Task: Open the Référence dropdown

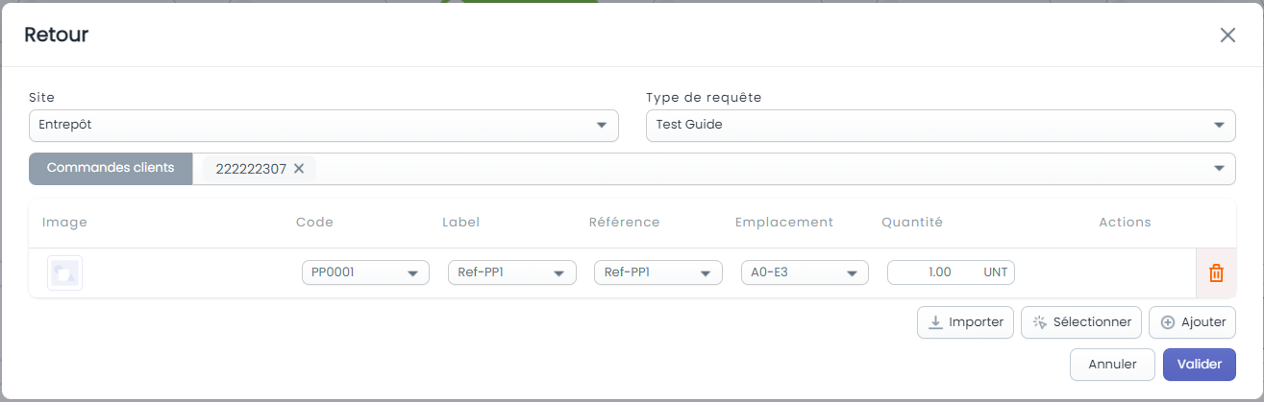Action: point(658,272)
